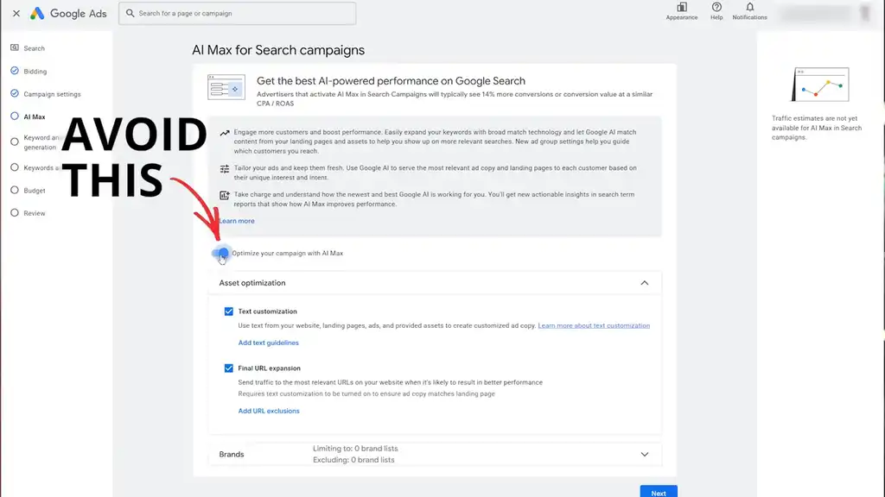The image size is (885, 497).
Task: Open the Review step
Action: click(x=35, y=213)
